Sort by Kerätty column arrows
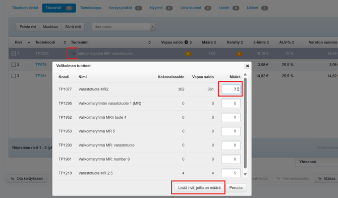338x198 pixels. coord(242,42)
